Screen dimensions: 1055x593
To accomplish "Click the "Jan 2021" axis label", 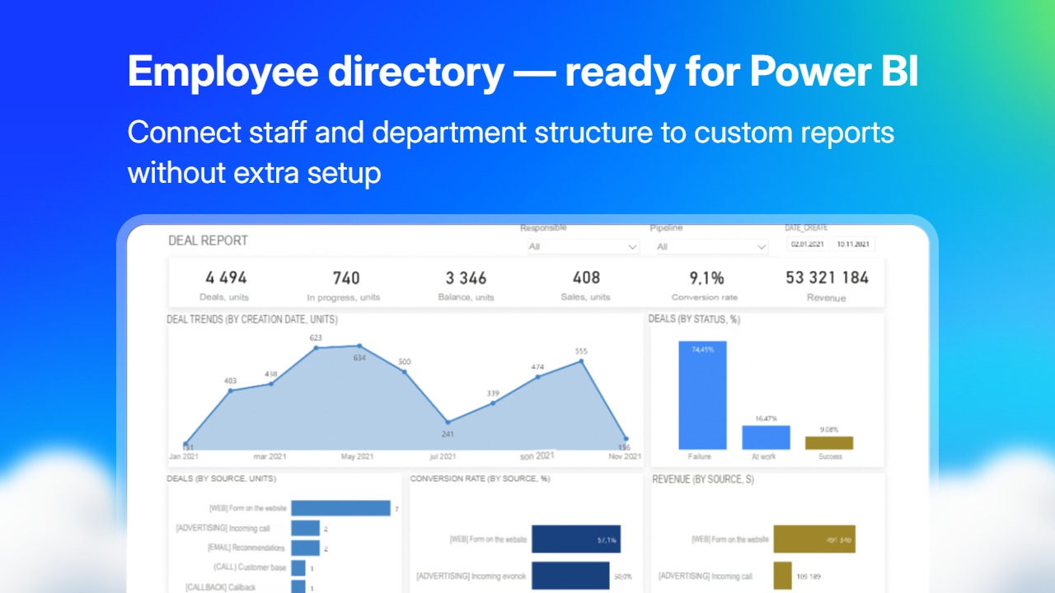I will (x=185, y=456).
